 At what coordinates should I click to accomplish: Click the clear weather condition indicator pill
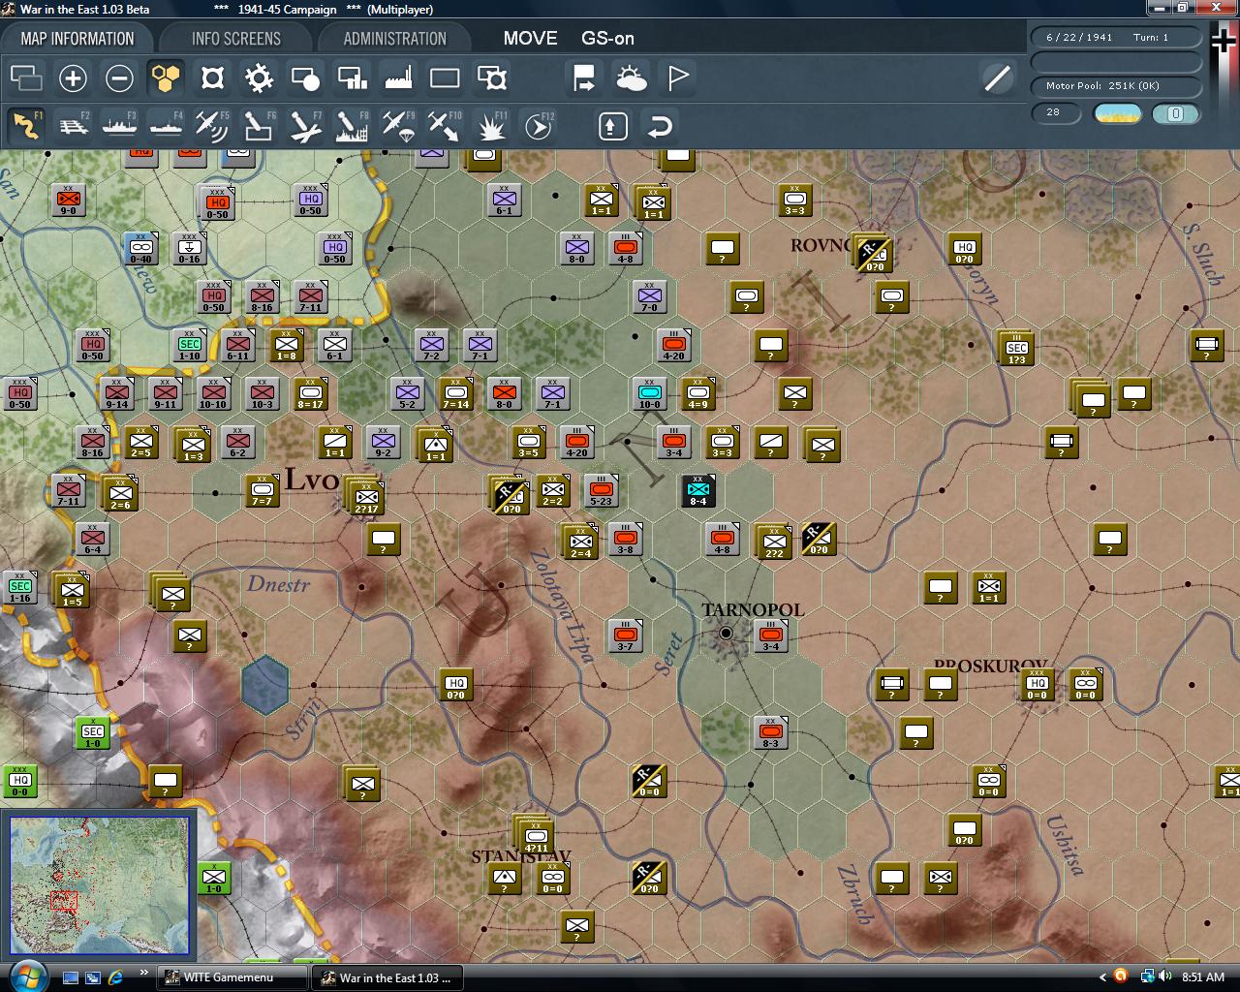click(x=1117, y=113)
